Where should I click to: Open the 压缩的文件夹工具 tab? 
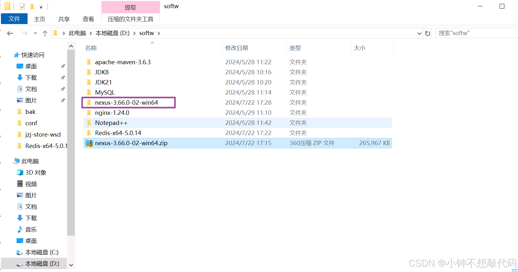tap(131, 19)
